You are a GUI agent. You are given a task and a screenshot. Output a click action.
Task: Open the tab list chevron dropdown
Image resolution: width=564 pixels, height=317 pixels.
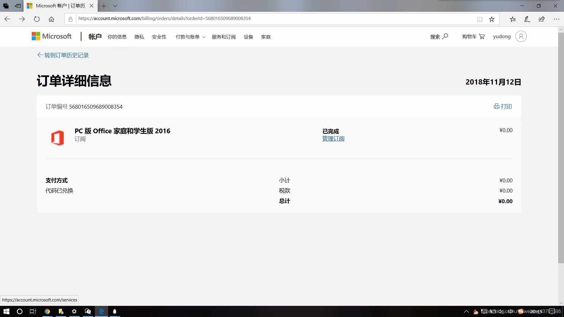[115, 6]
